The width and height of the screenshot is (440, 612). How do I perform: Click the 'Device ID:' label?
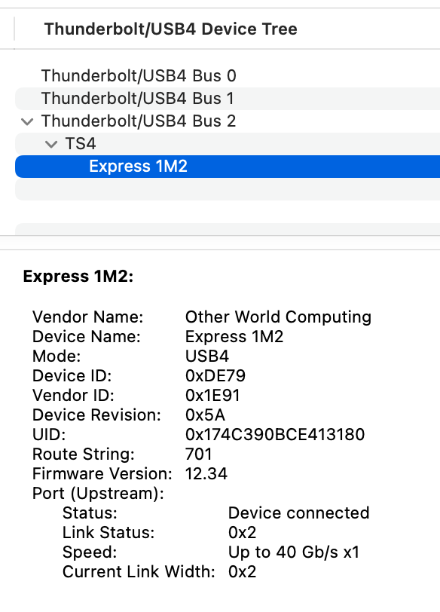pos(72,375)
